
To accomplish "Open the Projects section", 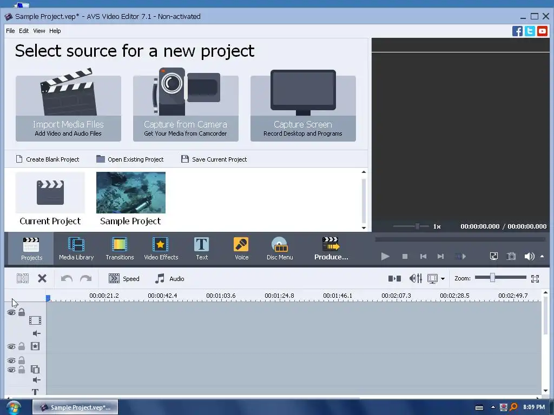I will (31, 249).
